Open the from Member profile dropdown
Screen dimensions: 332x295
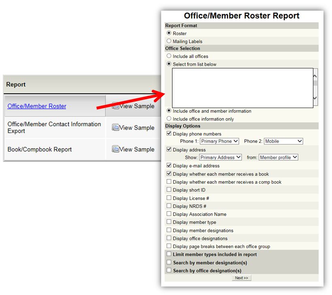279,157
